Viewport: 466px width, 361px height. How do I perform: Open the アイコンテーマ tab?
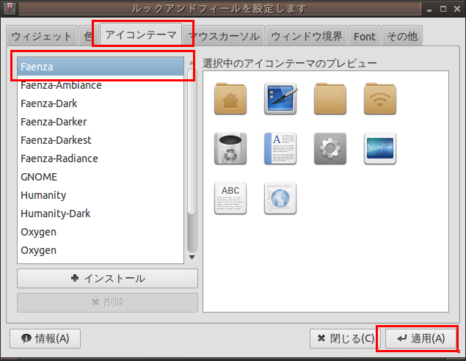[x=141, y=34]
